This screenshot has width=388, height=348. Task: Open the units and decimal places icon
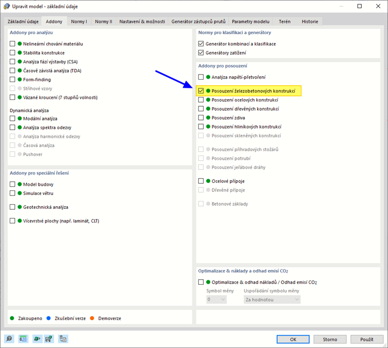[23, 339]
